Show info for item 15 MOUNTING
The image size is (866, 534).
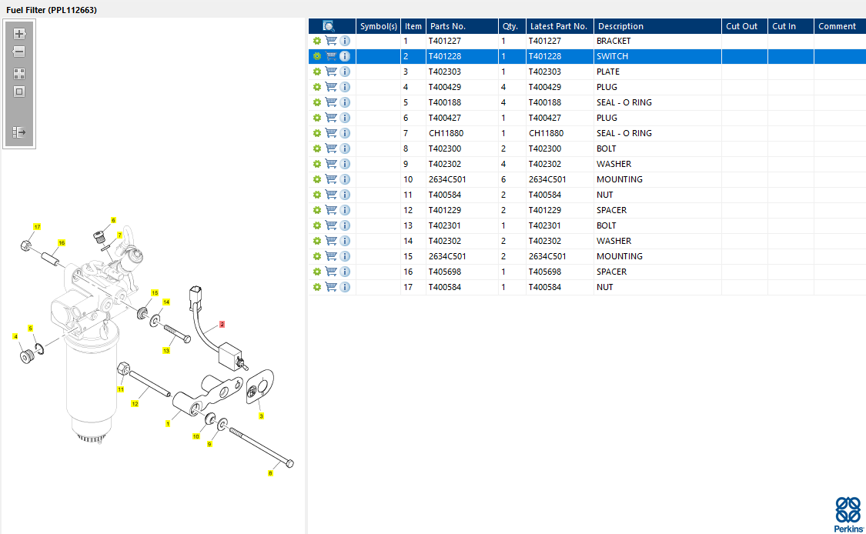click(345, 256)
